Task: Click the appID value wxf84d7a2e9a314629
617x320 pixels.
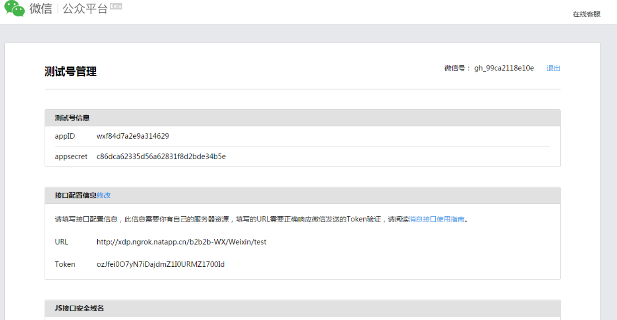Action: (x=133, y=136)
